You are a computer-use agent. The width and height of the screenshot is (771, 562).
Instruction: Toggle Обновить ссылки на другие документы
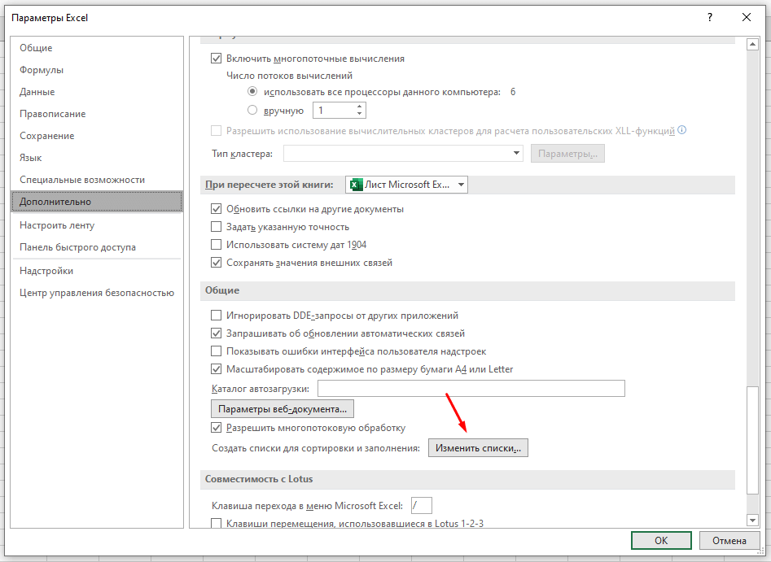coord(216,209)
